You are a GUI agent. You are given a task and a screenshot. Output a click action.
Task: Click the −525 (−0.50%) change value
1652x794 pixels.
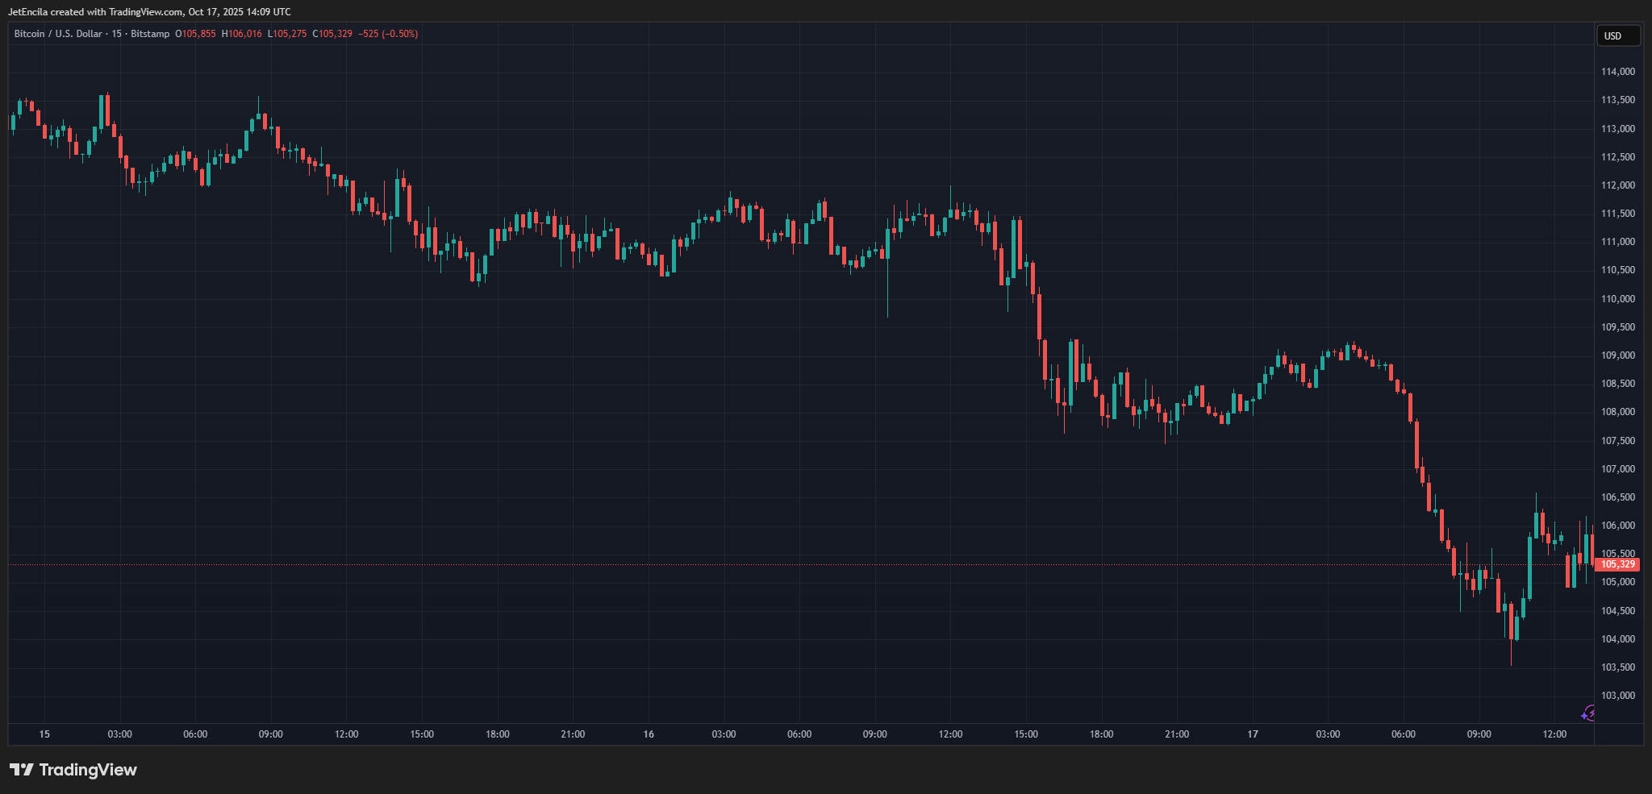point(388,34)
